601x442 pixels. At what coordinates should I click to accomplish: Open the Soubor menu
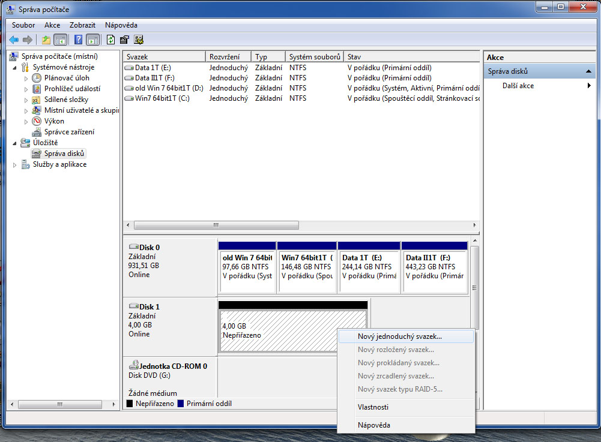coord(23,25)
